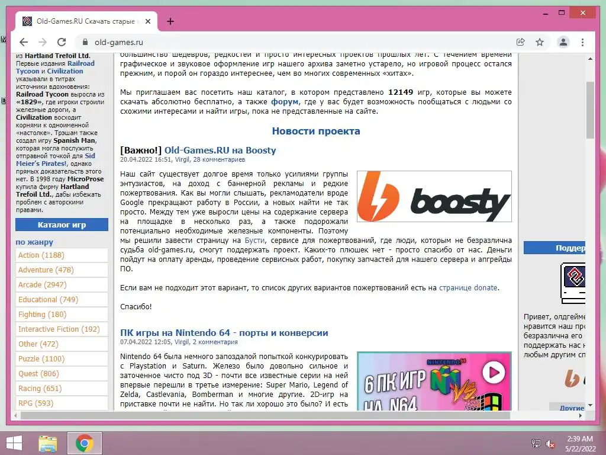Screen dimensions: 606x455
Task: Share this page with the share icon
Action: (521, 42)
